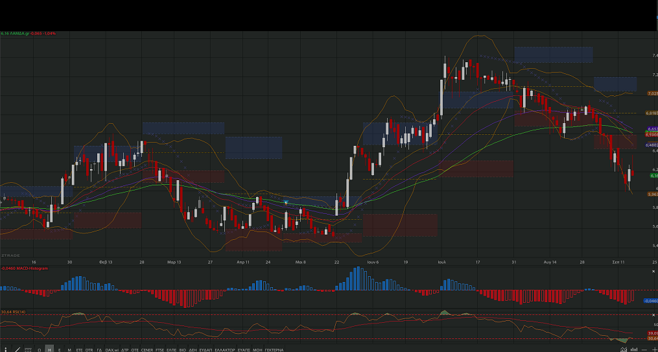This screenshot has height=352, width=658.
Task: Select the bar chart style icon
Action: 633,349
